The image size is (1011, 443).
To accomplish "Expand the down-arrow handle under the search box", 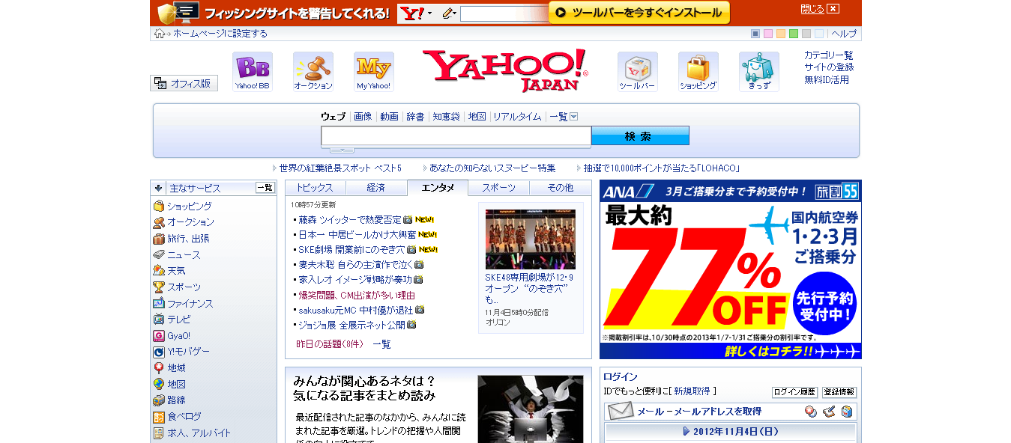I will tap(342, 150).
